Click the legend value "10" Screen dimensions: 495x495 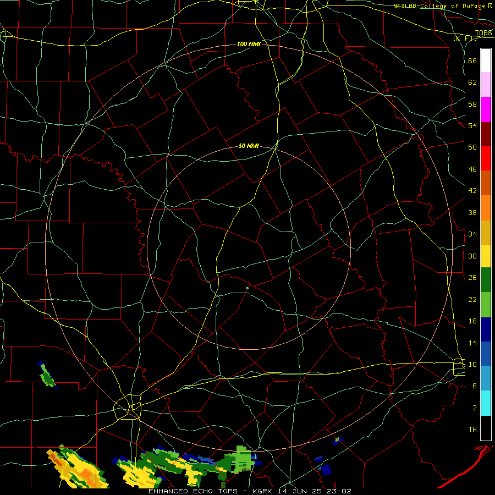tap(472, 365)
